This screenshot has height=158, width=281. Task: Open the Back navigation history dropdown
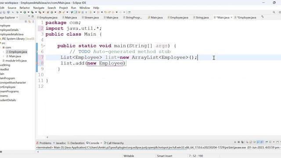point(117,12)
